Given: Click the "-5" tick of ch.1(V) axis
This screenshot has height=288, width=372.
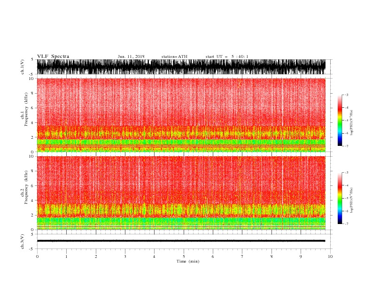Looking at the screenshot, I should pos(32,74).
